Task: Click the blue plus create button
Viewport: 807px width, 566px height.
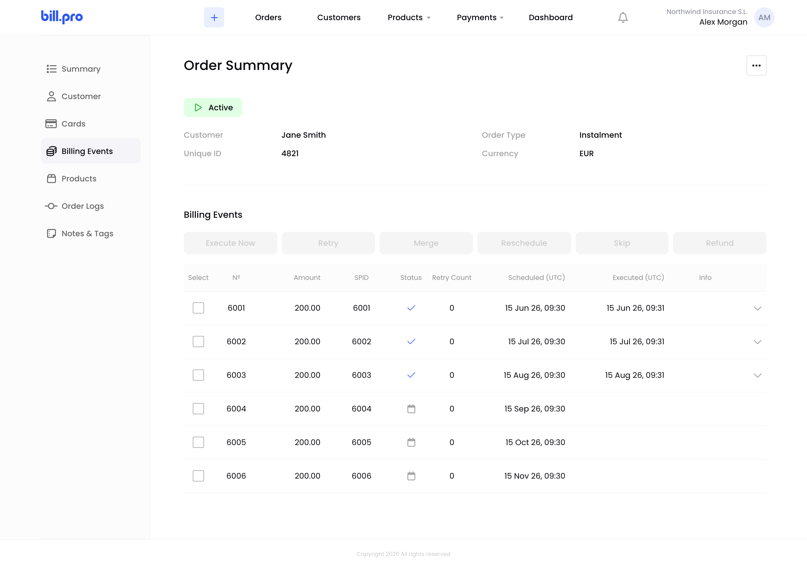Action: click(x=214, y=18)
